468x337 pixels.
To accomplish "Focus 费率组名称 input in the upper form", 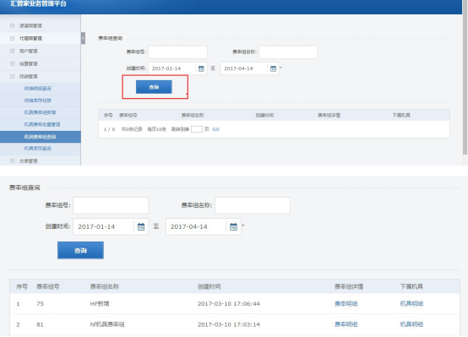I will [288, 52].
